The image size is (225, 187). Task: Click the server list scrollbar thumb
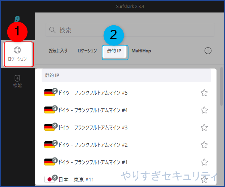tap(222, 86)
